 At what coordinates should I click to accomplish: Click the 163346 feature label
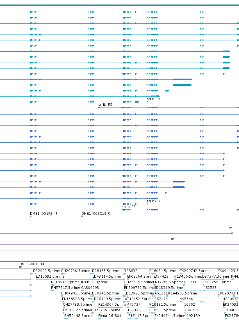[134, 310]
